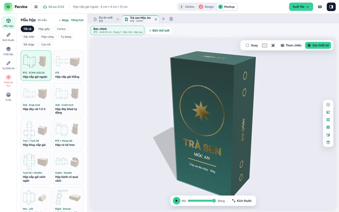The image size is (339, 212).
Task: Open Chất liệu materials panel
Action: click(8, 51)
